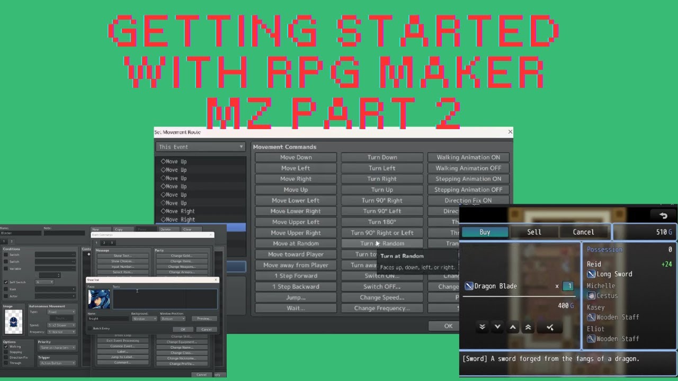Image resolution: width=678 pixels, height=381 pixels.
Task: Toggle the first Switch condition checkbox
Action: click(6, 255)
